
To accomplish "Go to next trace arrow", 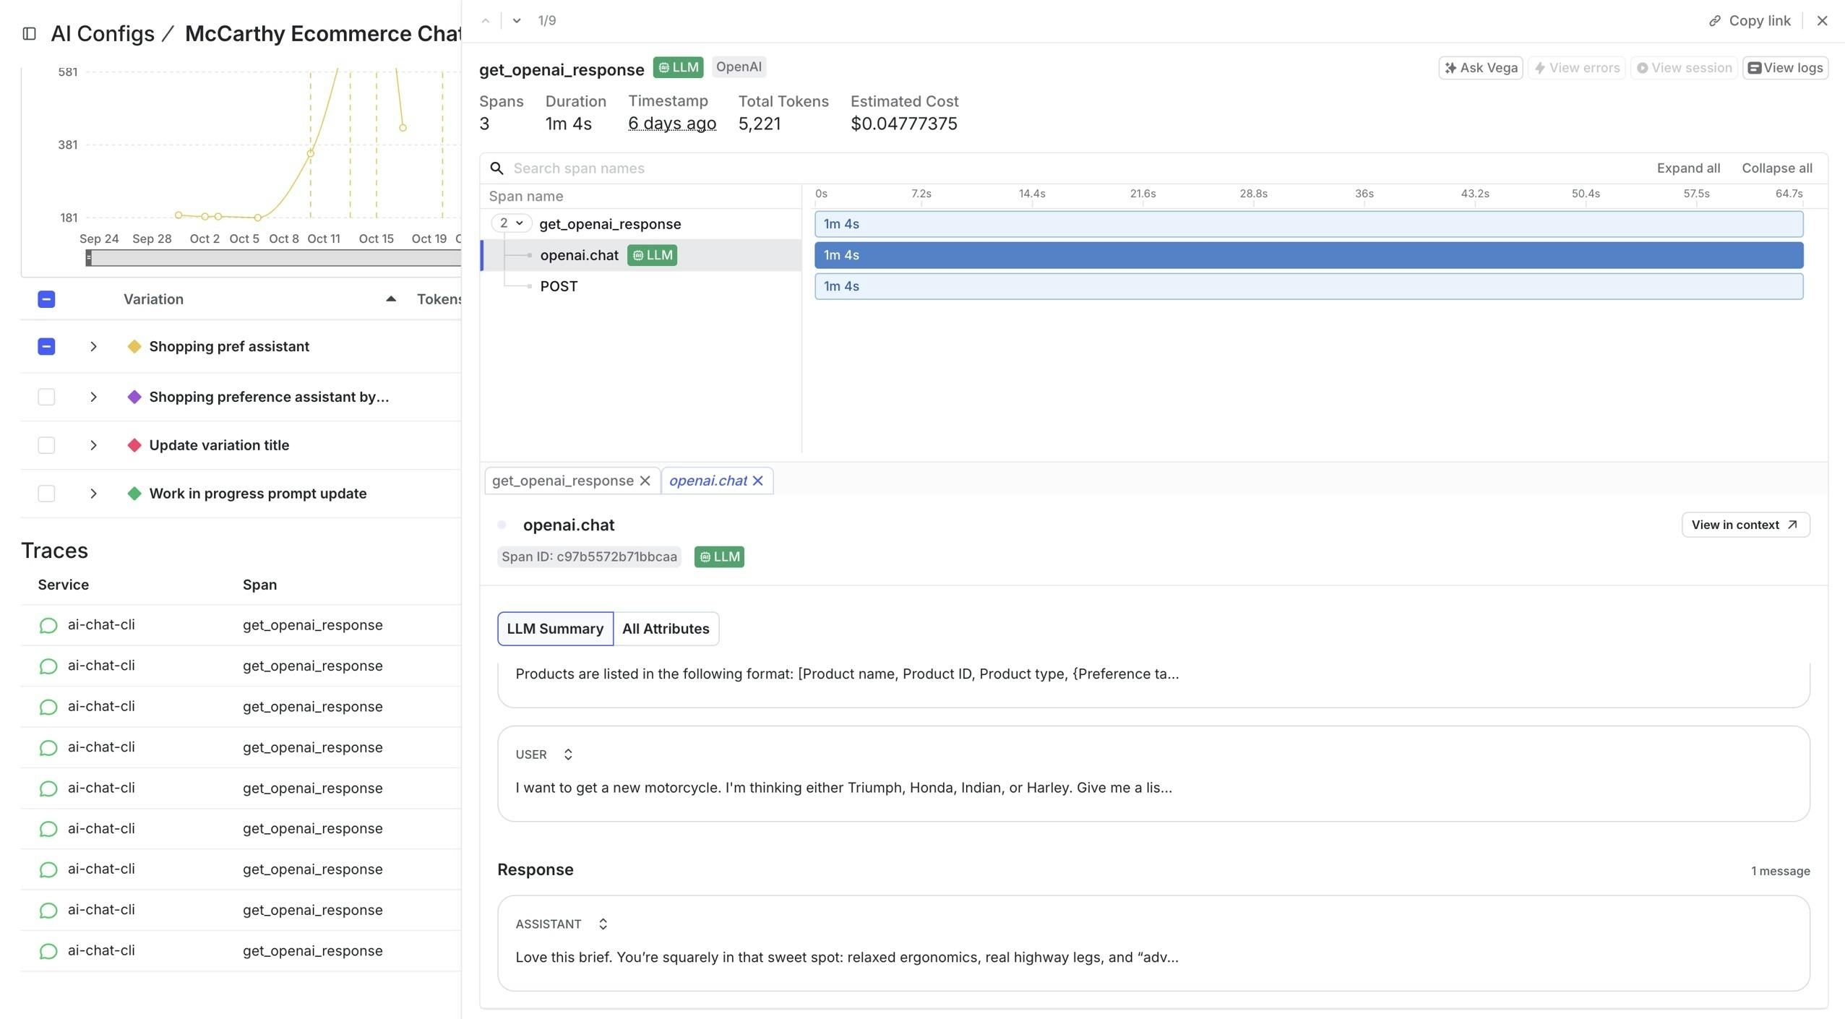I will (516, 21).
